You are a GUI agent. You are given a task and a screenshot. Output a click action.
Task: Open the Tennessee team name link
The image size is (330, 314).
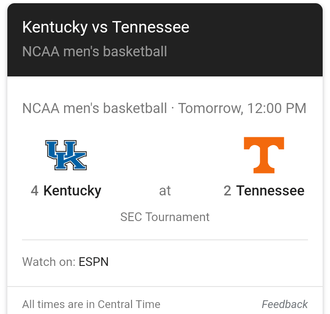(x=270, y=190)
